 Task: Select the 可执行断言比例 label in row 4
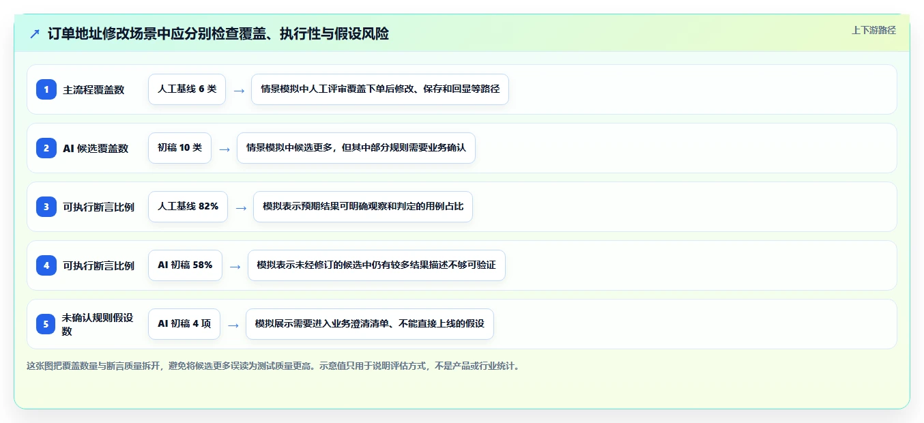pos(99,265)
